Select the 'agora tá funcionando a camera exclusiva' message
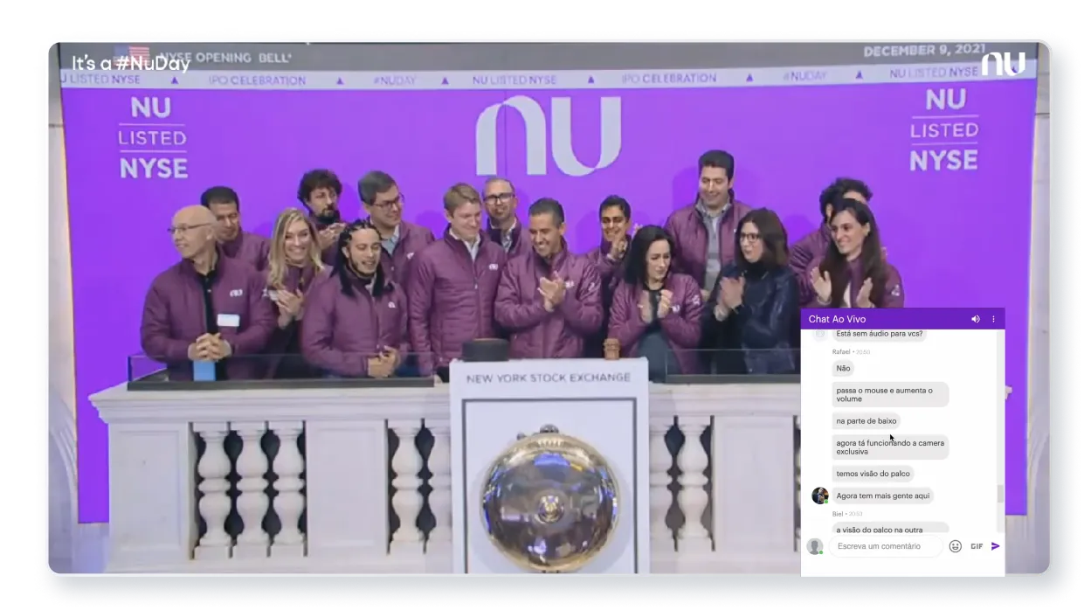The image size is (1084, 610). tap(890, 447)
